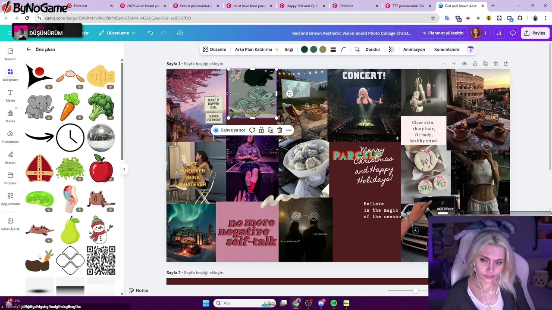Image resolution: width=552 pixels, height=310 pixels.
Task: Select the snowman element
Action: coord(101,230)
